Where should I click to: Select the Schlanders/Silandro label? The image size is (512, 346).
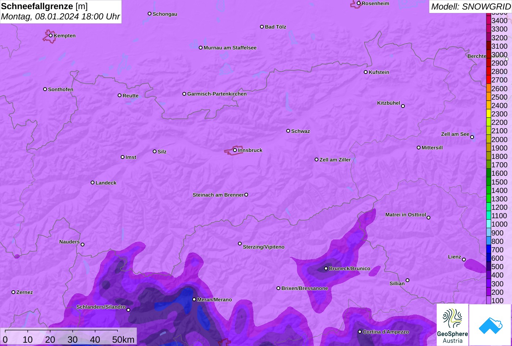pyautogui.click(x=101, y=307)
